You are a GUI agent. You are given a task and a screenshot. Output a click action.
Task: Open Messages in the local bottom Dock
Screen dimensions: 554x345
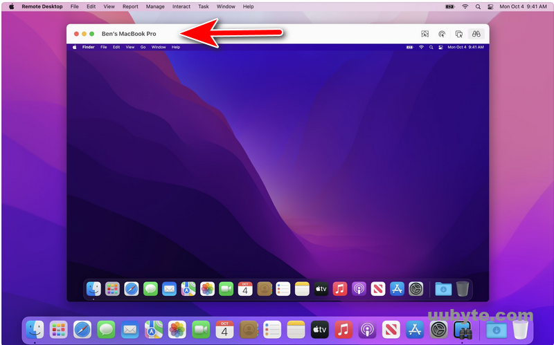[106, 330]
